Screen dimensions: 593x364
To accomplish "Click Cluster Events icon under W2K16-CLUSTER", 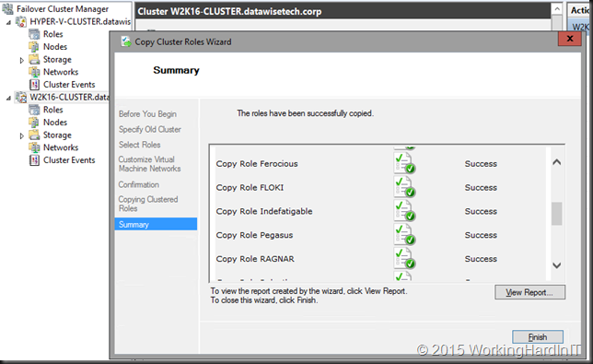I will tap(34, 160).
